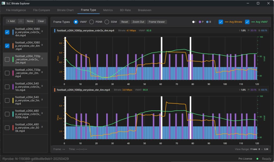The width and height of the screenshot is (274, 162).
Task: Click the purple P-frame legend dot
Action: pos(200,22)
